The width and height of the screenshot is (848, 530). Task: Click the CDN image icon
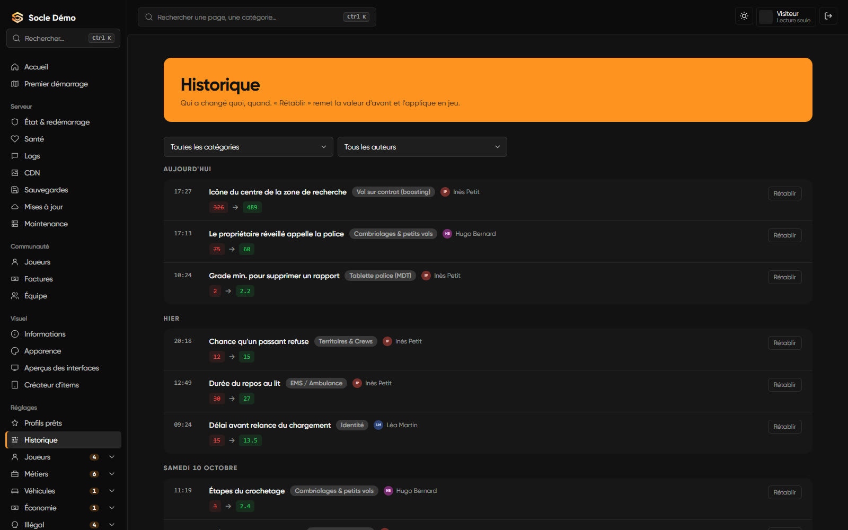pyautogui.click(x=15, y=173)
